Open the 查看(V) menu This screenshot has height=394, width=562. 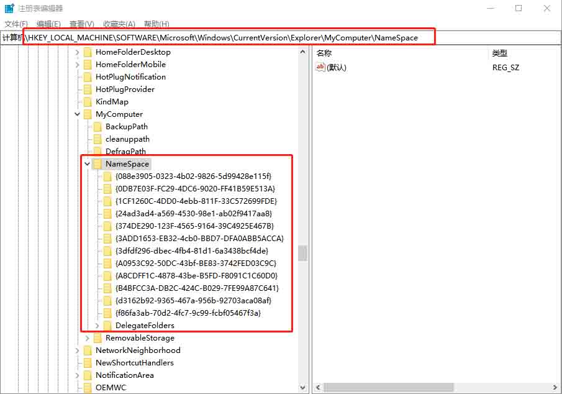[x=81, y=24]
